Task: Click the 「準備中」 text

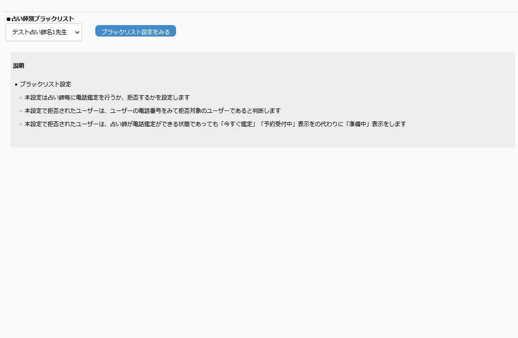Action: [x=356, y=124]
